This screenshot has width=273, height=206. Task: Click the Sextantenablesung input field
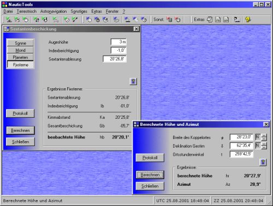pos(115,59)
